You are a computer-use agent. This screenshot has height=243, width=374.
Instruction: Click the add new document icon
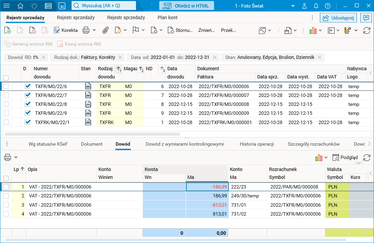[x=8, y=30]
